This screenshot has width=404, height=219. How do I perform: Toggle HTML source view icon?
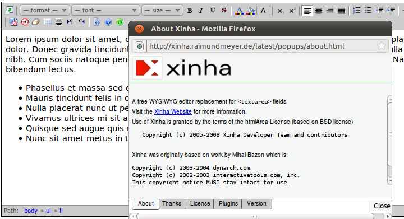coord(97,22)
